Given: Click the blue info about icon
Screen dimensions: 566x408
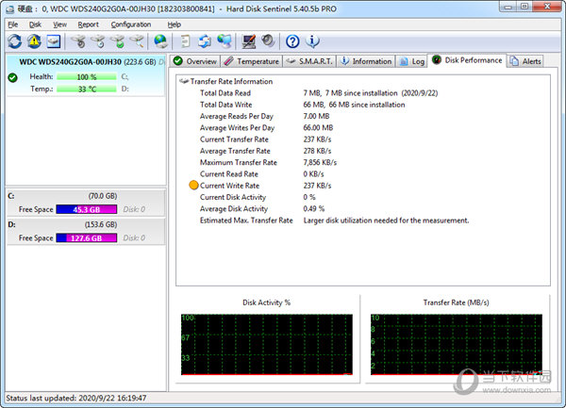Looking at the screenshot, I should [x=312, y=41].
